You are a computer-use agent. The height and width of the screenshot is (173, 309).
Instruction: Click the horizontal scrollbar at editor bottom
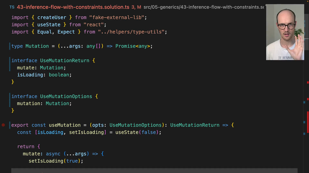(154, 170)
